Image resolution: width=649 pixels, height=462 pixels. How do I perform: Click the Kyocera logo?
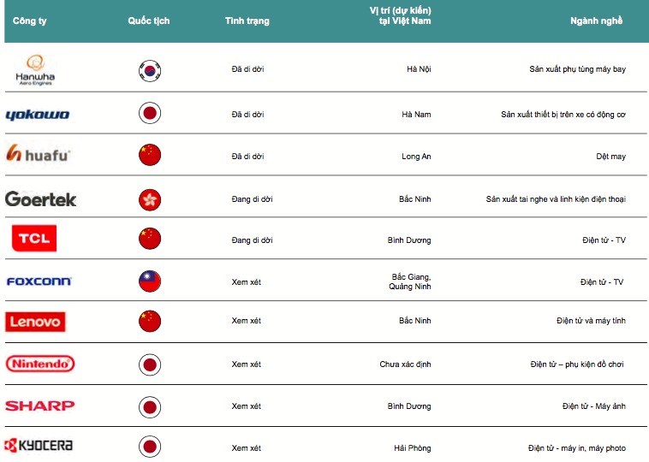39,446
